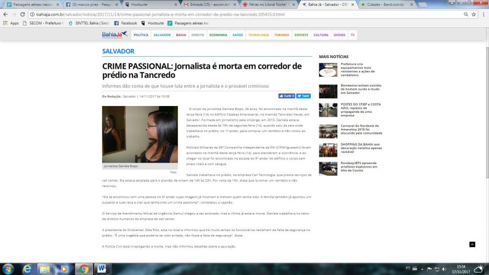The height and width of the screenshot is (275, 489).
Task: Click the BahiaJá logo in header
Action: 114,35
